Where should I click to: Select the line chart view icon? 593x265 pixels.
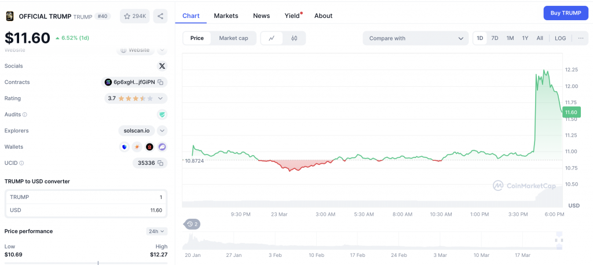272,38
